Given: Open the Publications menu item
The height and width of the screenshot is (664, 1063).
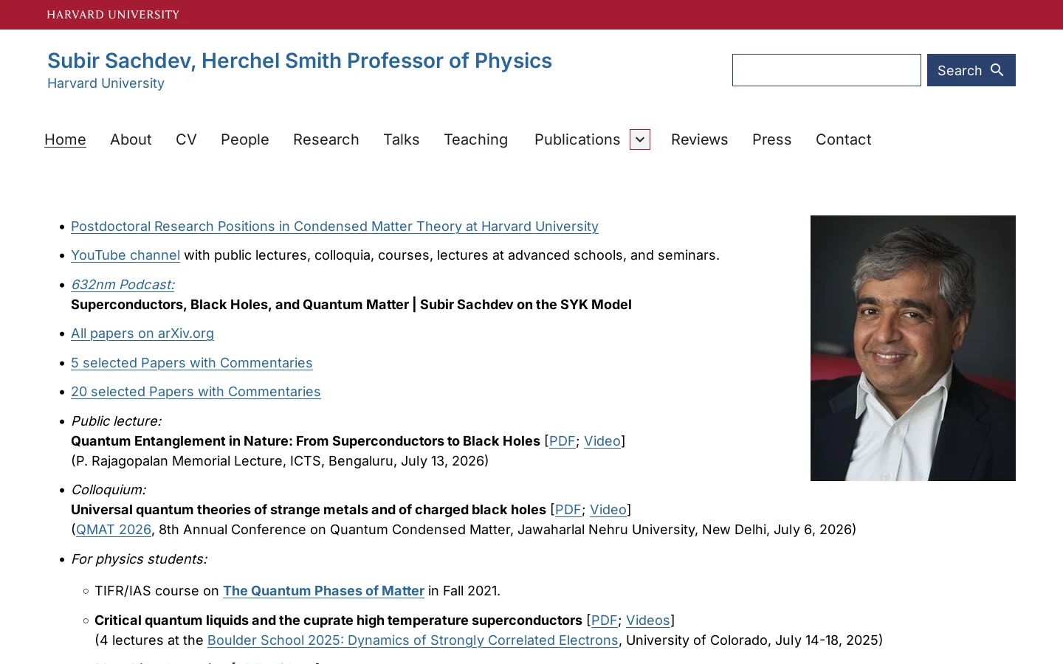Looking at the screenshot, I should (x=577, y=139).
